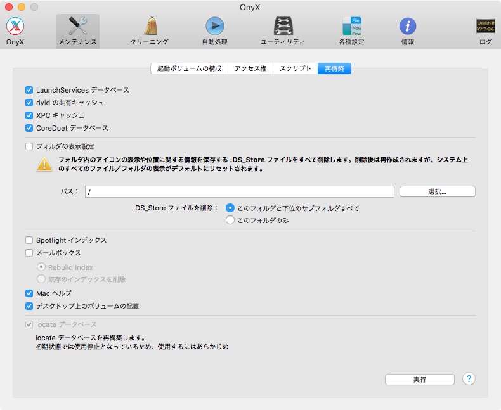The height and width of the screenshot is (410, 501).
Task: Uncheck dyld の共有キャッシュ checkbox
Action: pyautogui.click(x=29, y=103)
